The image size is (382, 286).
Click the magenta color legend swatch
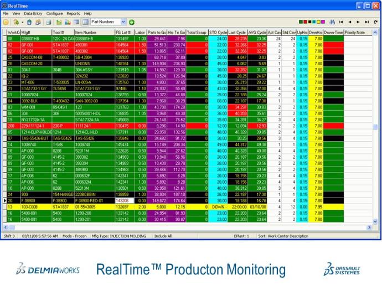tap(323, 22)
